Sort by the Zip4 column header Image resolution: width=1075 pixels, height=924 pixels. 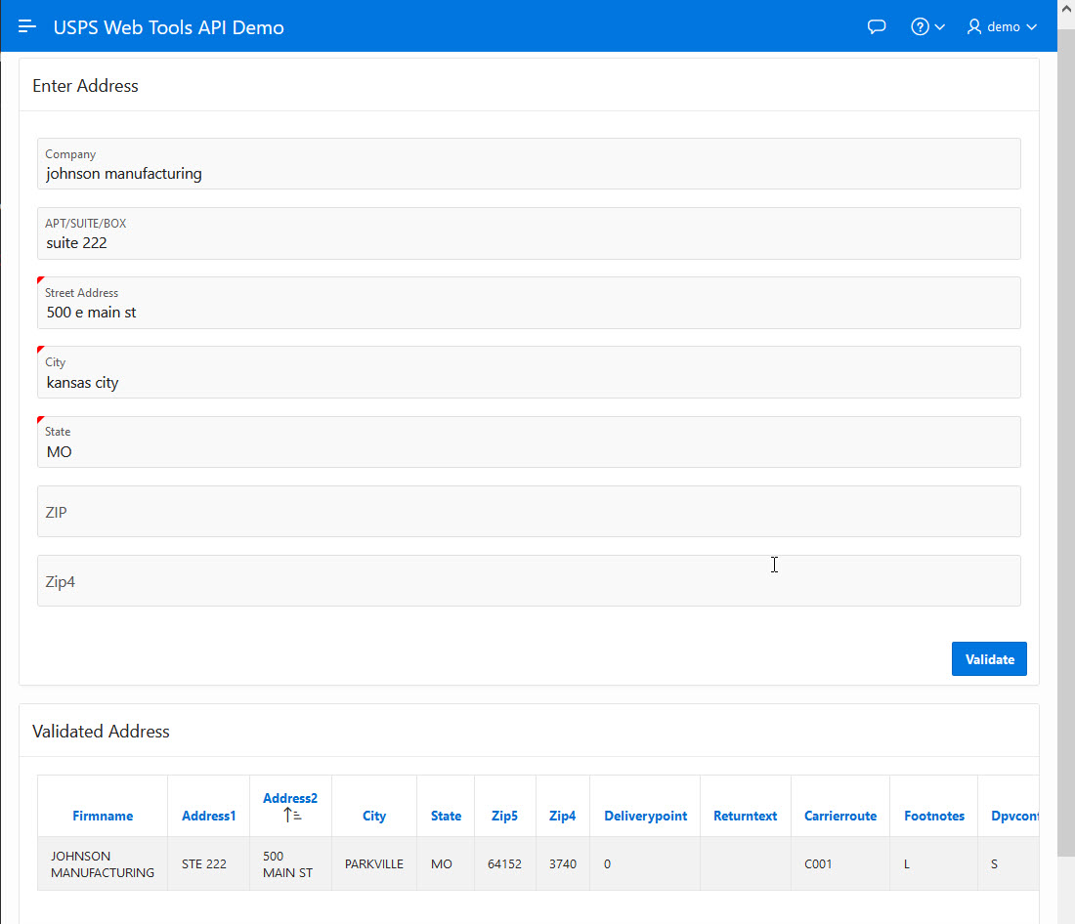click(x=562, y=816)
